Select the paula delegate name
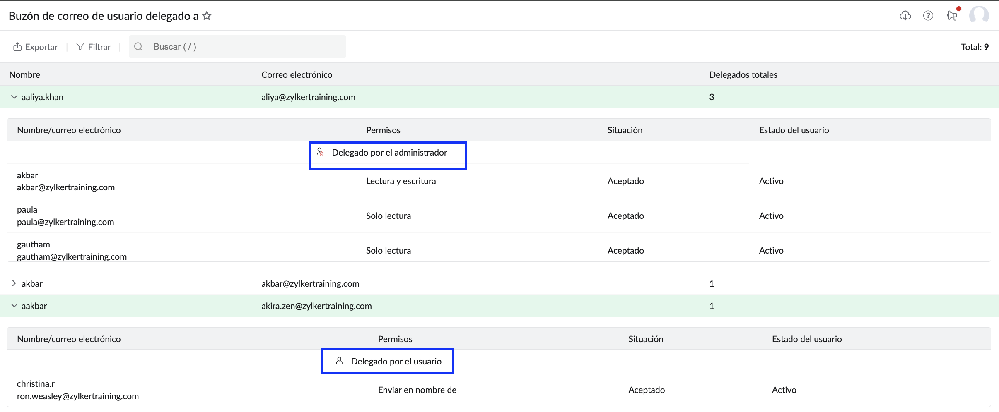The height and width of the screenshot is (412, 999). coord(27,210)
